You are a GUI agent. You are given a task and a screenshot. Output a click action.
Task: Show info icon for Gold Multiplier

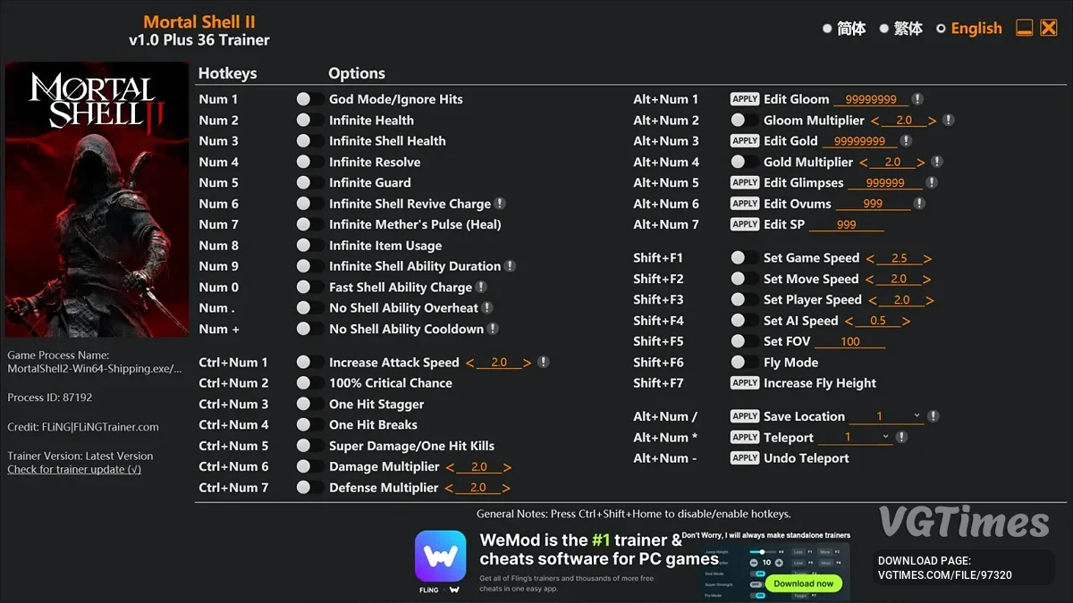[x=937, y=163]
